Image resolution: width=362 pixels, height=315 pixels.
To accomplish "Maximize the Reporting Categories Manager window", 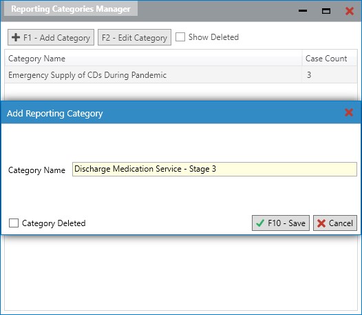I will coord(326,11).
